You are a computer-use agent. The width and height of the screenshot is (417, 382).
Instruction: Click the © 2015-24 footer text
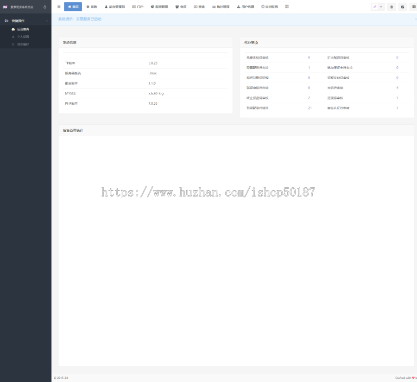(61, 378)
